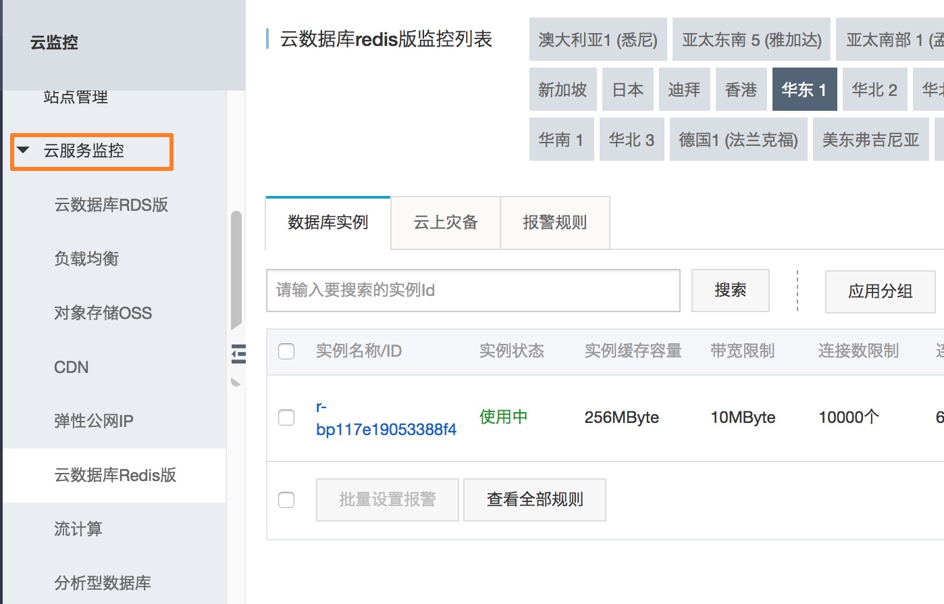This screenshot has height=604, width=944.
Task: Click 批量设置报警 button
Action: [387, 500]
